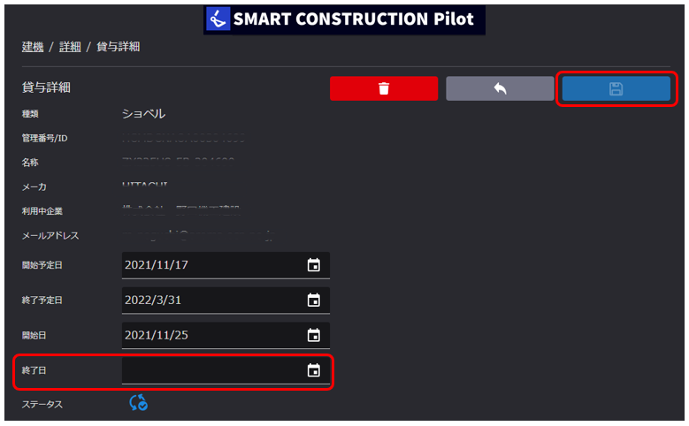
Task: Open calendar picker for 開始予定日
Action: (313, 265)
